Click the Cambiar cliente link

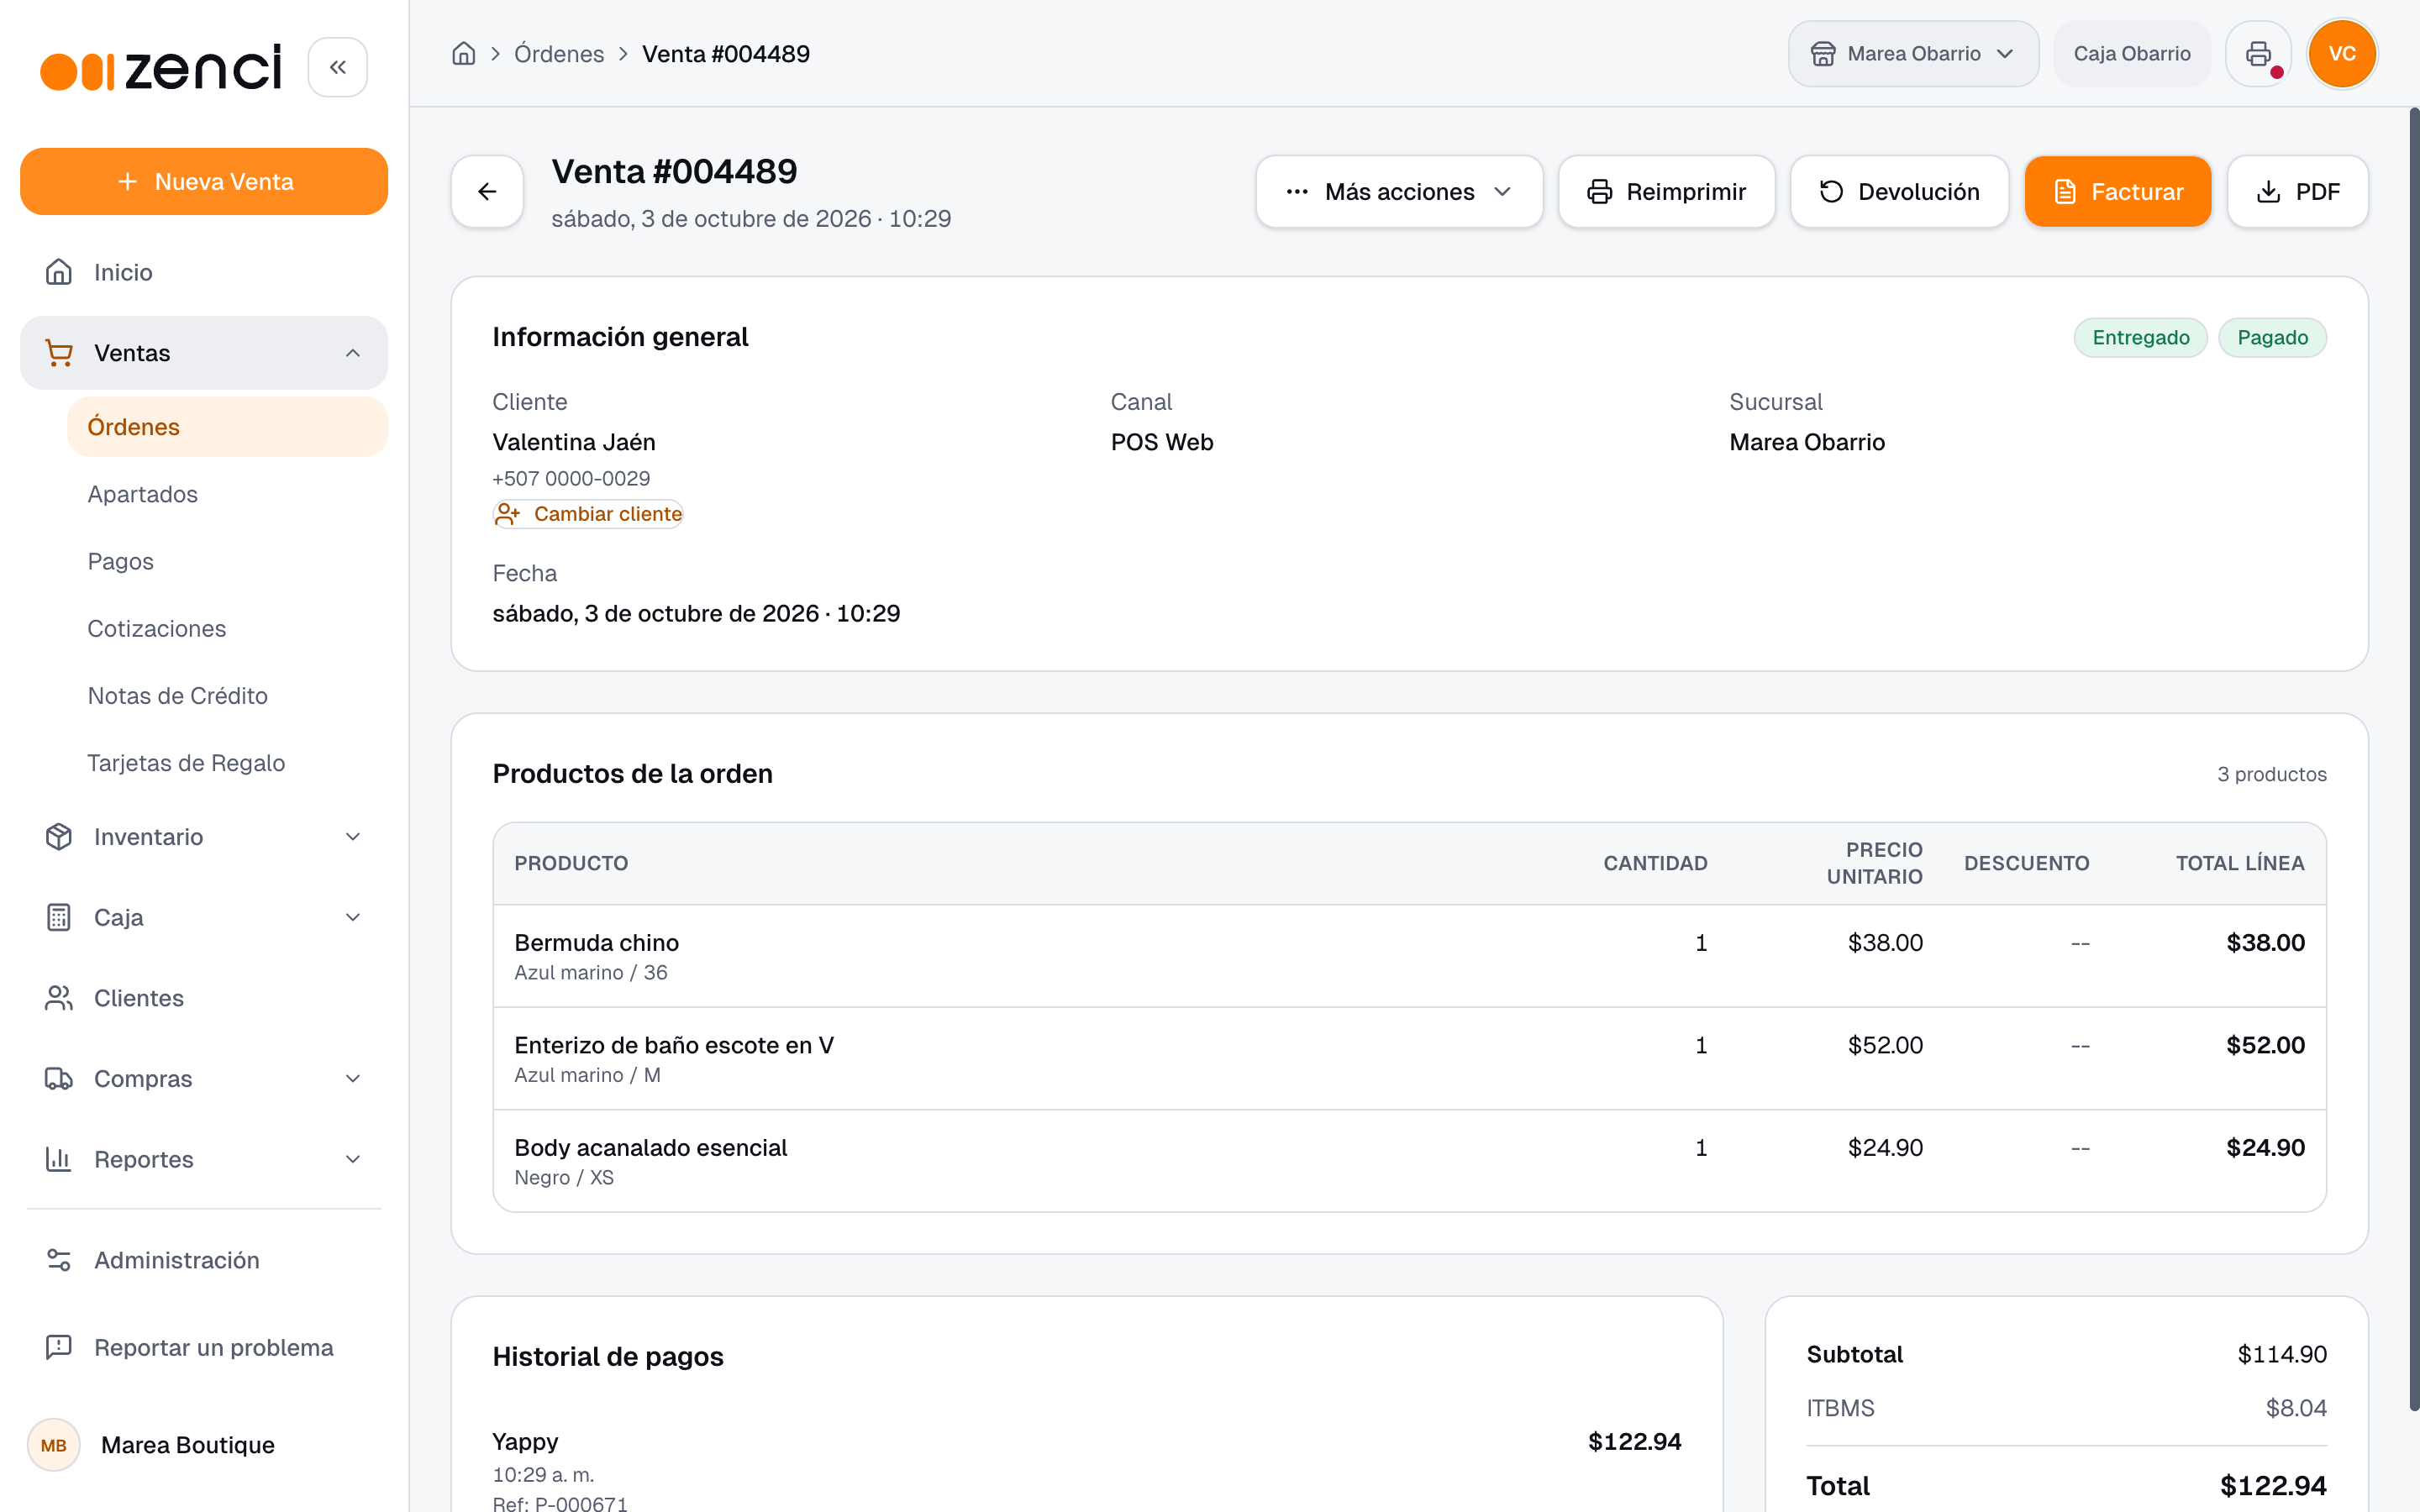[x=588, y=514]
